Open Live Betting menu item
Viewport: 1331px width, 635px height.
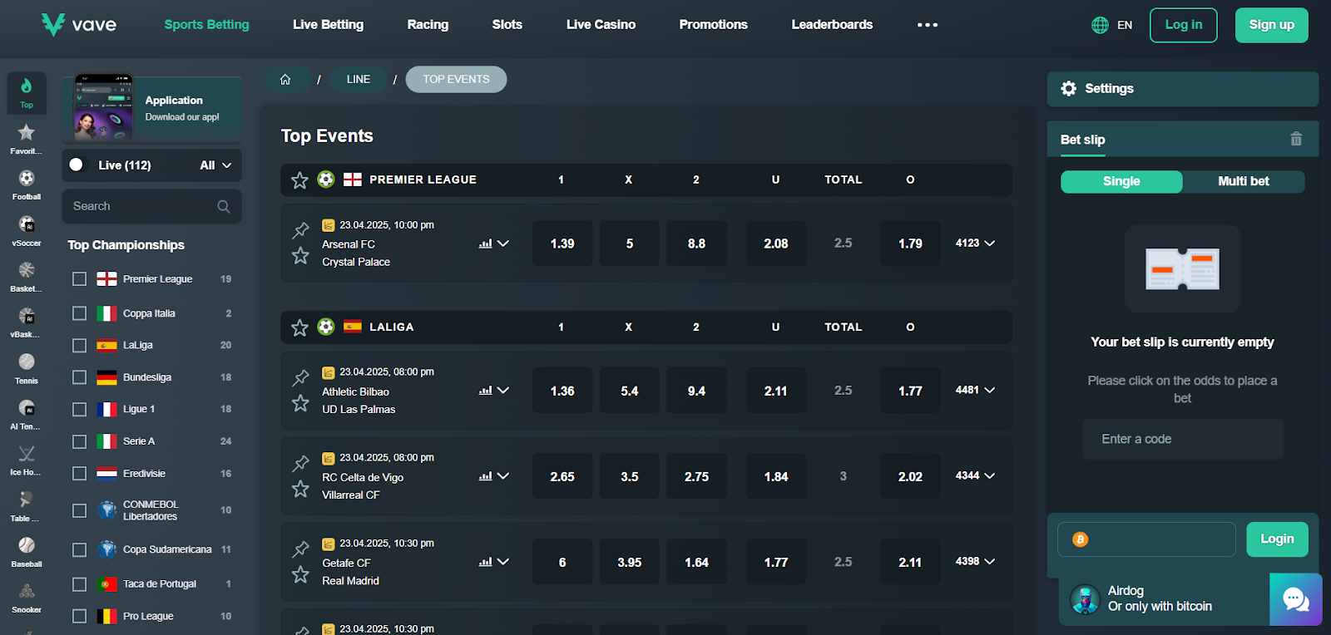click(328, 25)
